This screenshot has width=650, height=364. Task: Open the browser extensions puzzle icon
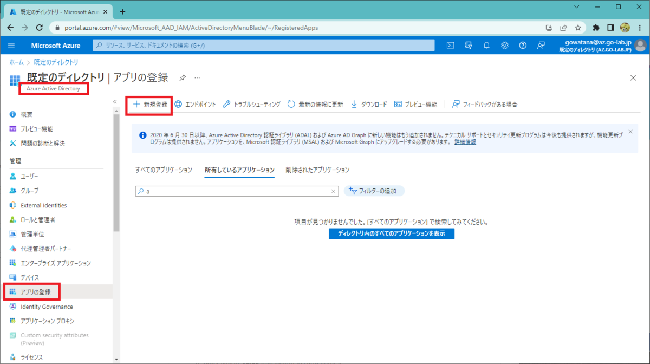tap(596, 27)
